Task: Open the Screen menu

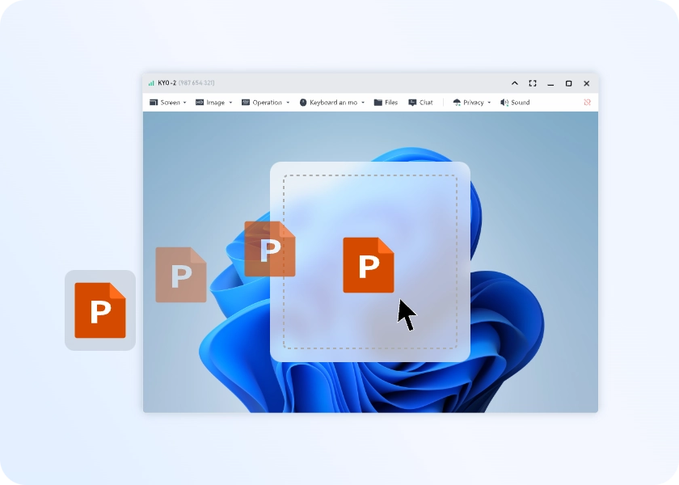Action: coord(167,103)
